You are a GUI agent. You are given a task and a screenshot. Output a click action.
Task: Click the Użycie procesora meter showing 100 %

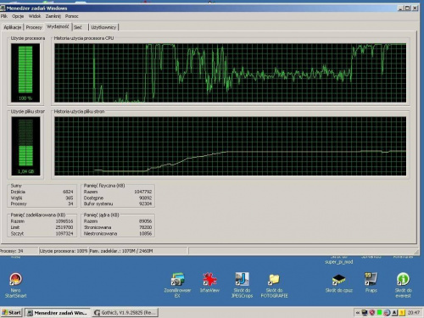click(x=25, y=73)
